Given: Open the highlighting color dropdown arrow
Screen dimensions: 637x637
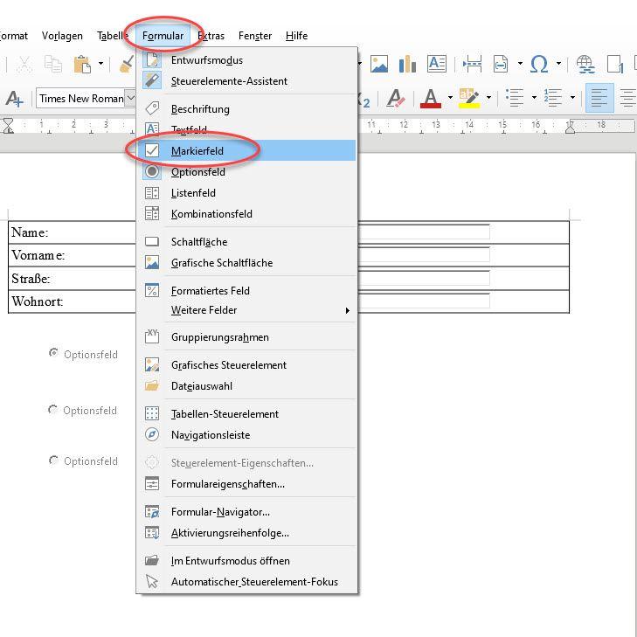Looking at the screenshot, I should pos(488,99).
